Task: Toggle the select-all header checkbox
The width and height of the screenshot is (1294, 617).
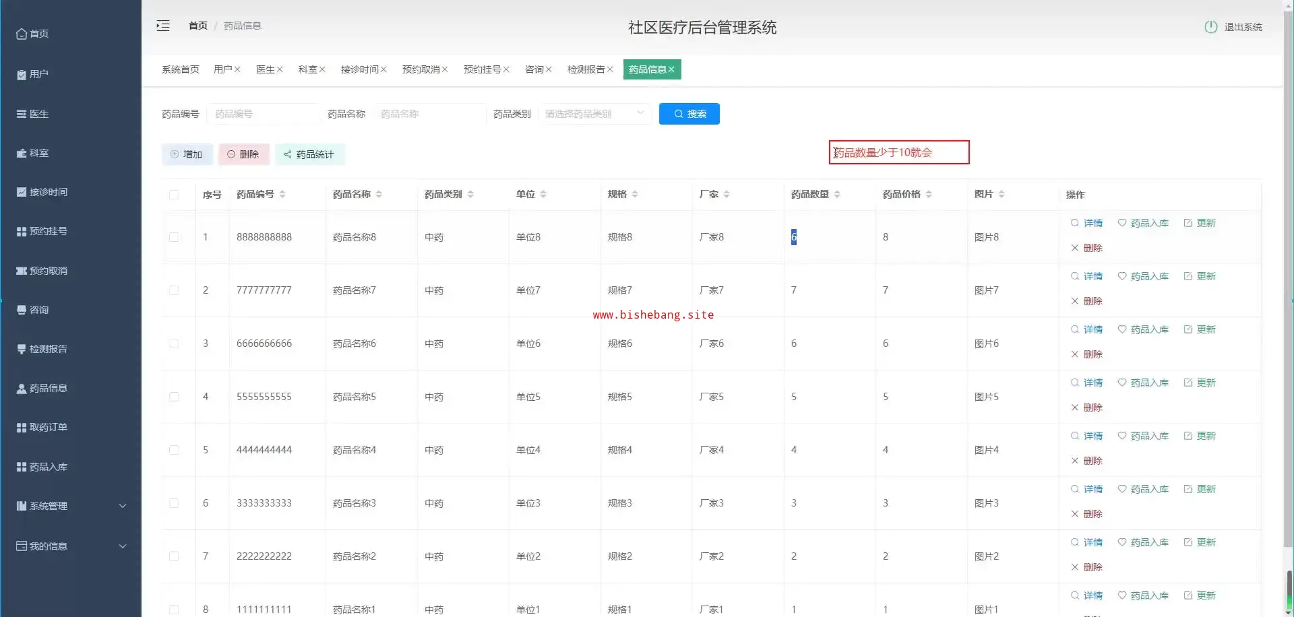Action: (174, 195)
